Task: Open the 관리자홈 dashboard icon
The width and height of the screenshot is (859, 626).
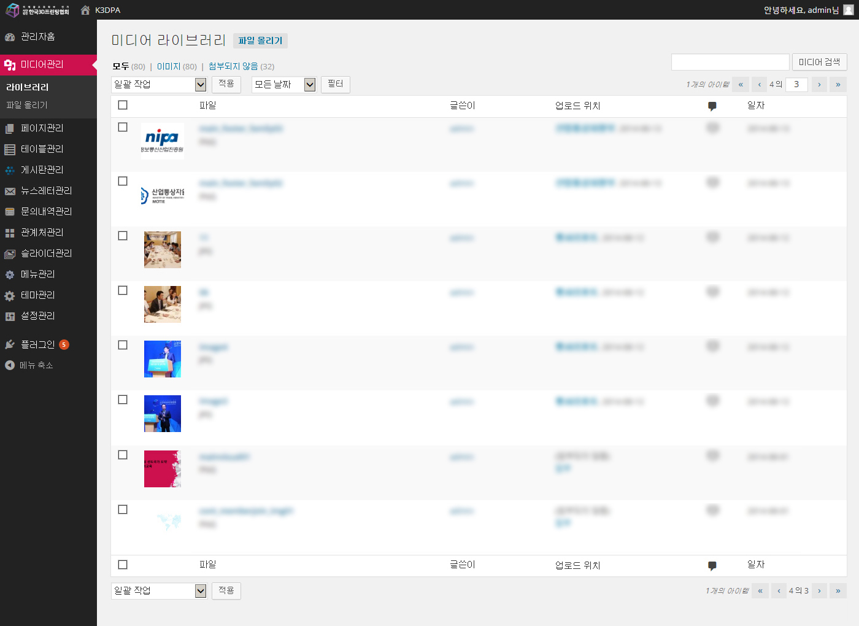Action: 10,37
